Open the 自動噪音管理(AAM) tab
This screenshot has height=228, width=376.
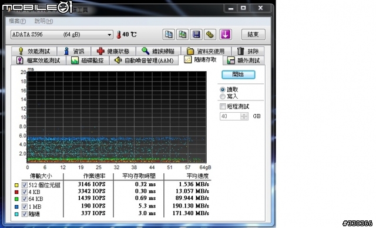coord(143,60)
